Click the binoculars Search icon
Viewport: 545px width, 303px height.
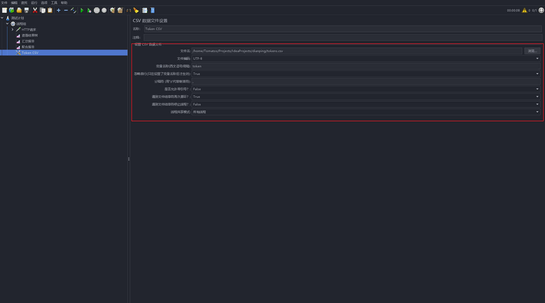coord(129,10)
